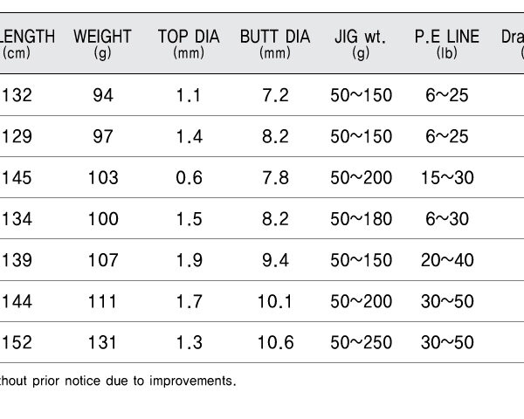Select the weight cell showing 103
This screenshot has width=524, height=419.
tap(103, 177)
